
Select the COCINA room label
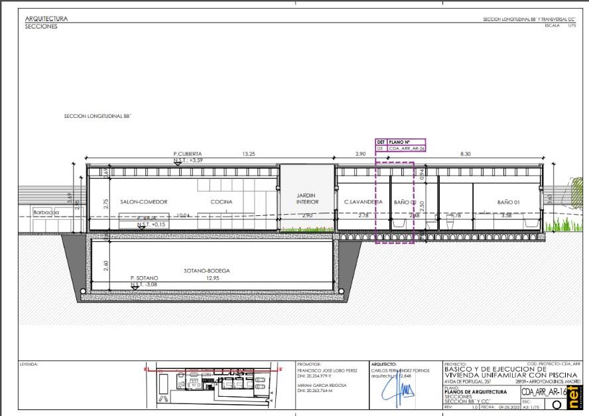tap(221, 201)
